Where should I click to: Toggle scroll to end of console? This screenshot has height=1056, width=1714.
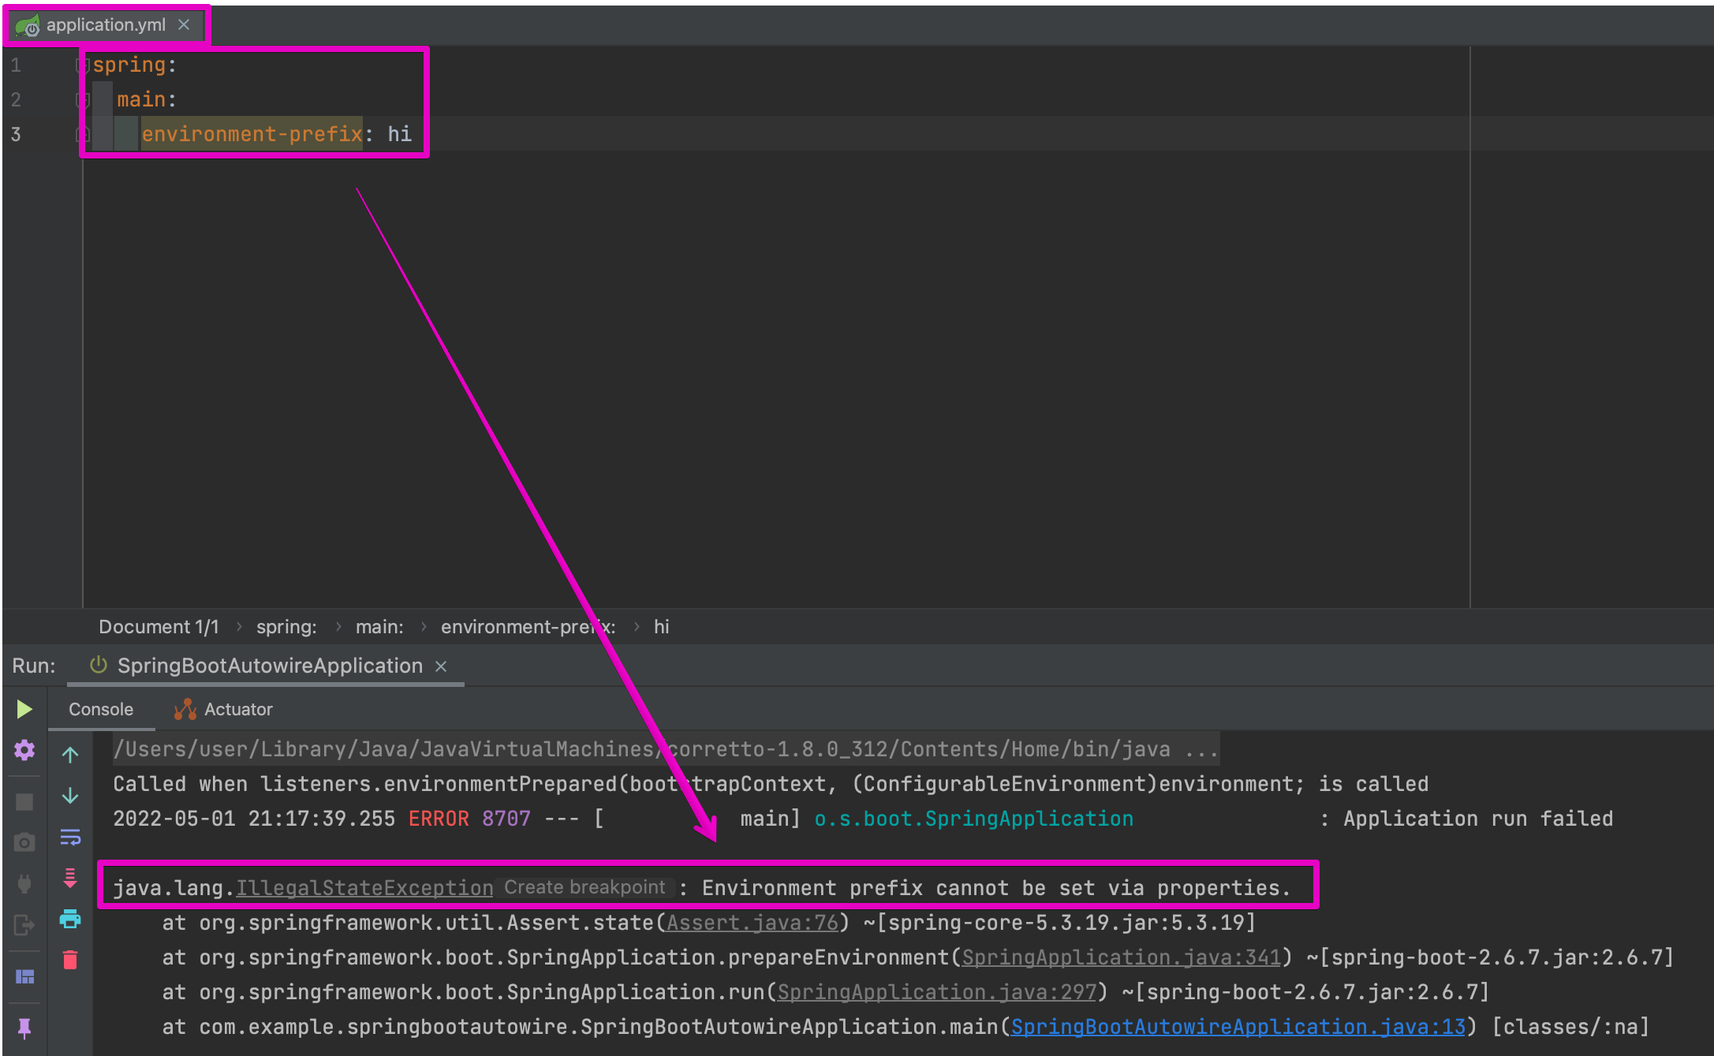[x=70, y=878]
